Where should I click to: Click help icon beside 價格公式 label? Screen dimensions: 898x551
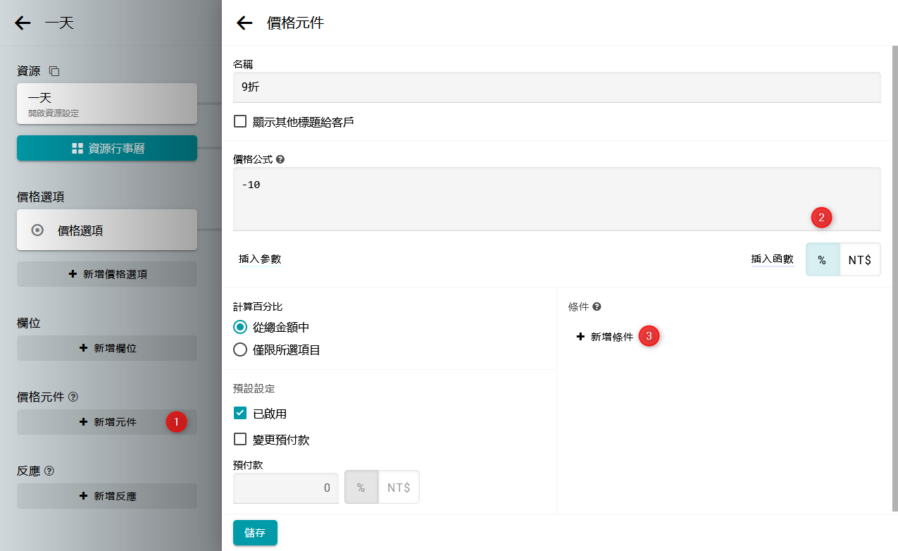pyautogui.click(x=280, y=160)
